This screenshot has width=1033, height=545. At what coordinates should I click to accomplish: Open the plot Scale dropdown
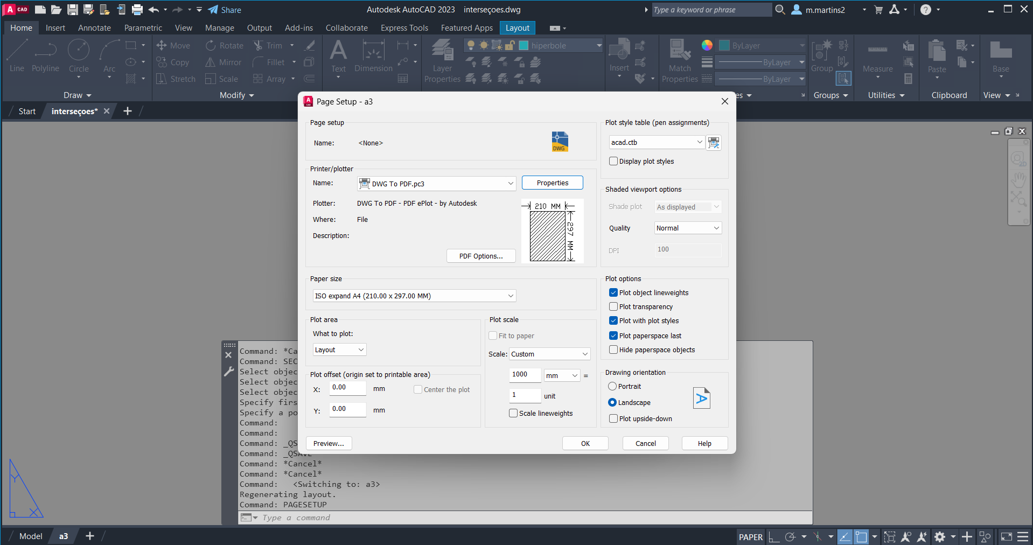coord(550,354)
